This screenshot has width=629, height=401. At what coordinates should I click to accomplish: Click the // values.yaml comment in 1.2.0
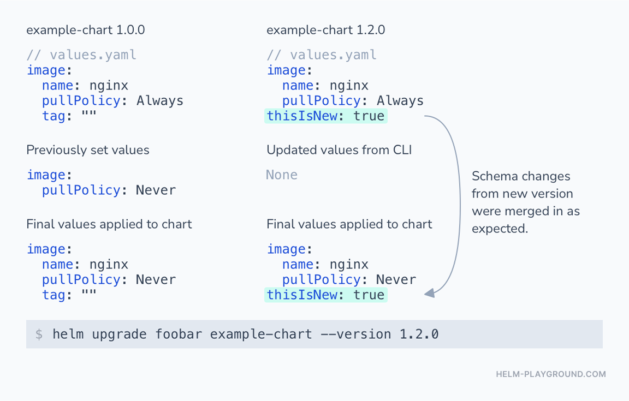(x=322, y=55)
